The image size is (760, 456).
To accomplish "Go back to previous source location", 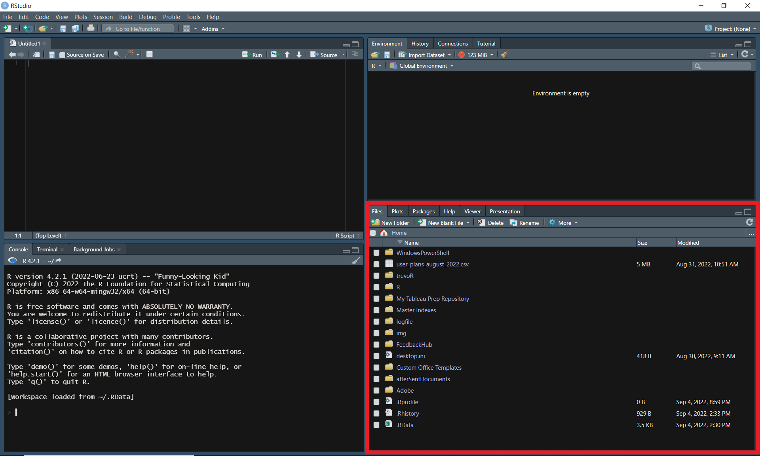I will point(12,55).
